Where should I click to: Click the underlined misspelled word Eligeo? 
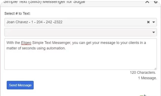tap(26, 43)
